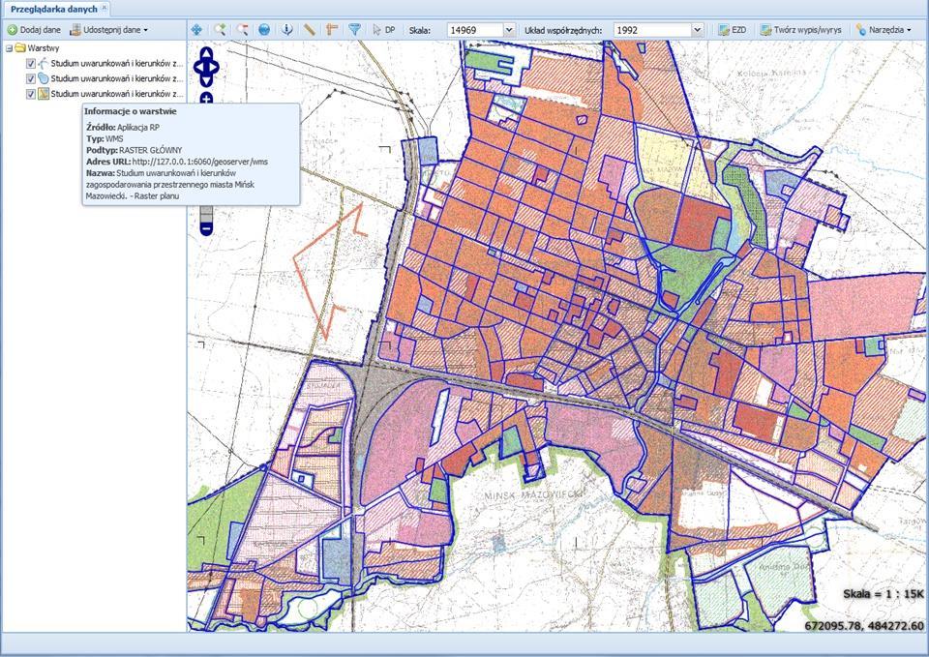Select the polygon layer Studium uwarunkowań name
The height and width of the screenshot is (657, 929).
(117, 78)
